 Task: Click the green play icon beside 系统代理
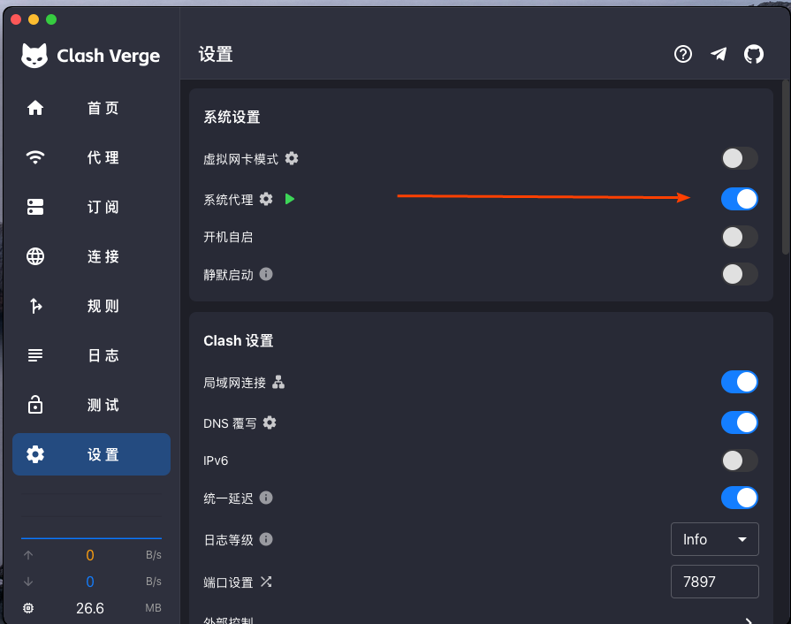(290, 199)
